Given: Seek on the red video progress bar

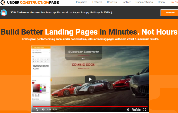Looking at the screenshot, I should [90, 107].
